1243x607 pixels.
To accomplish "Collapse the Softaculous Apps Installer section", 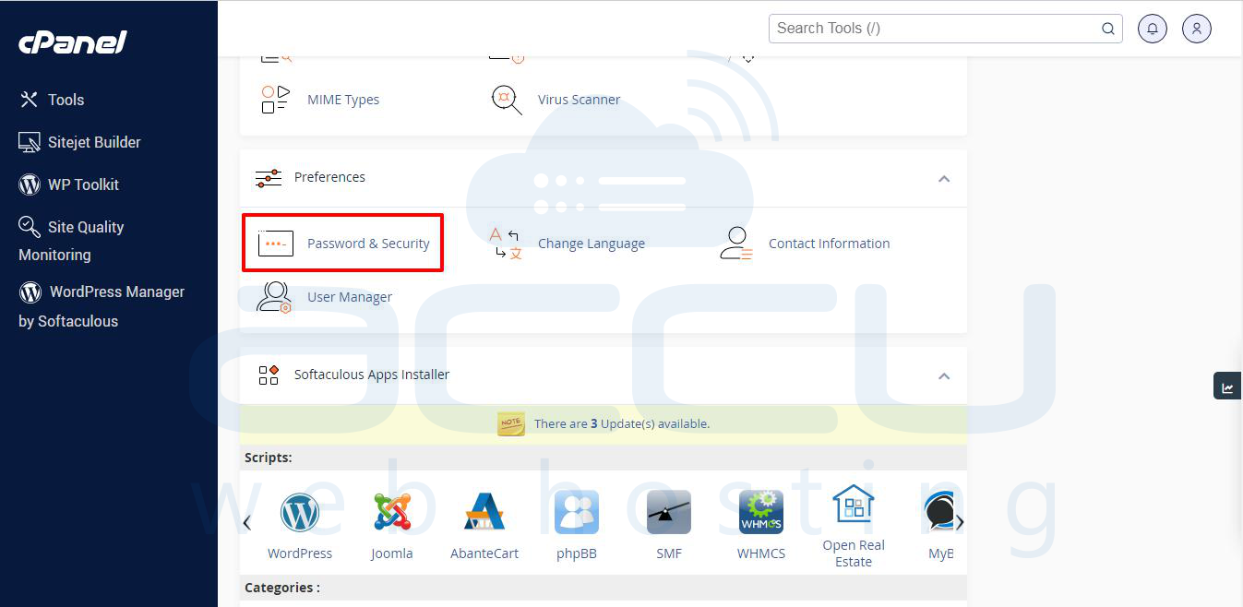I will [943, 375].
